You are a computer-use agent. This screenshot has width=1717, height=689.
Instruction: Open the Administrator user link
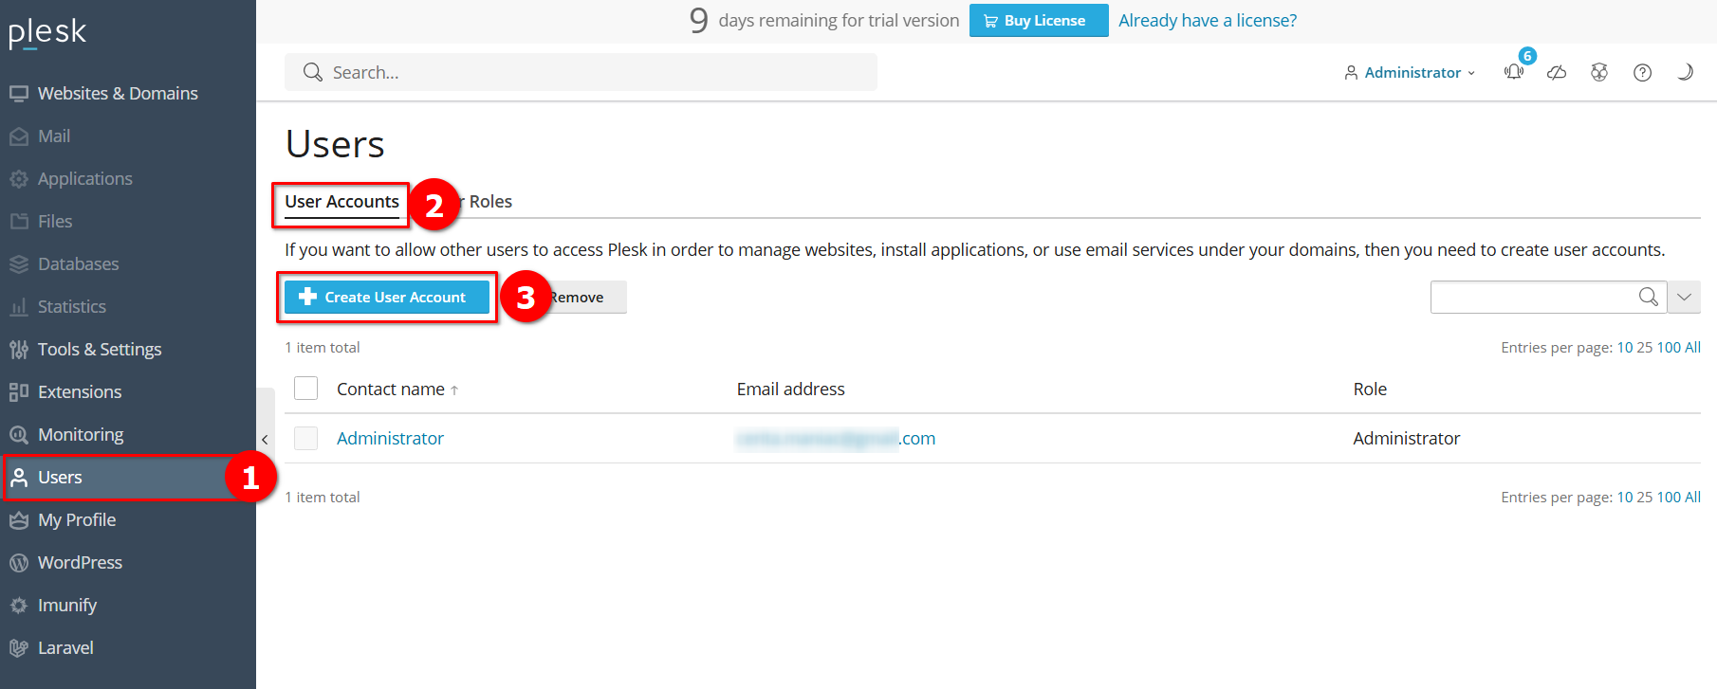tap(390, 439)
